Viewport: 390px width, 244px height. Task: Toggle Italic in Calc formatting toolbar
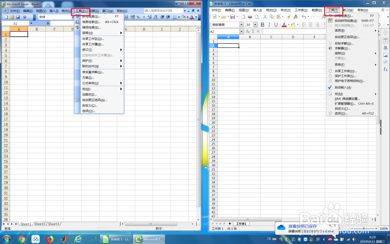[x=269, y=25]
